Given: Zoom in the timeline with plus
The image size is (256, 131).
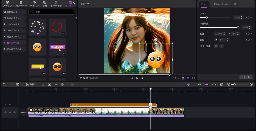Looking at the screenshot, I should 252,84.
